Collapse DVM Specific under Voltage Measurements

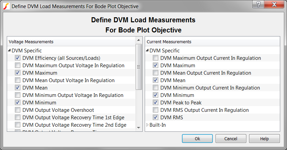coord(9,51)
